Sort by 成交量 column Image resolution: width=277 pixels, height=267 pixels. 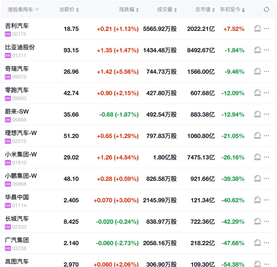(x=167, y=9)
